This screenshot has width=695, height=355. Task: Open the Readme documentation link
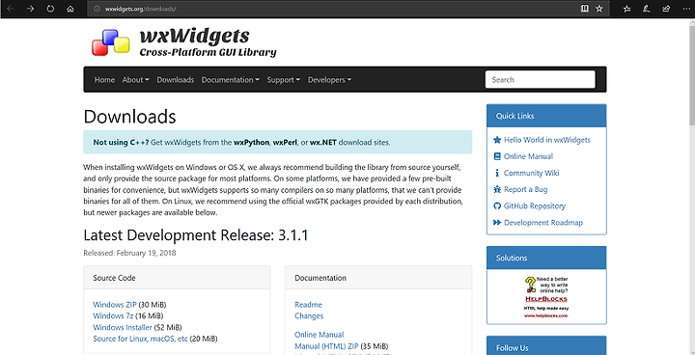pos(309,305)
